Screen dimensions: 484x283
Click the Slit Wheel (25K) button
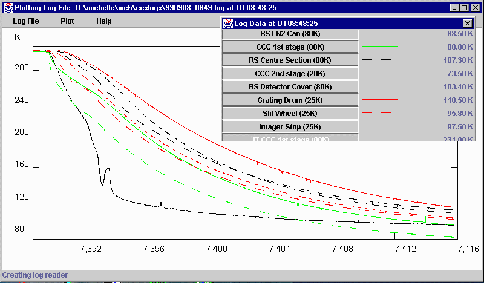tap(290, 113)
